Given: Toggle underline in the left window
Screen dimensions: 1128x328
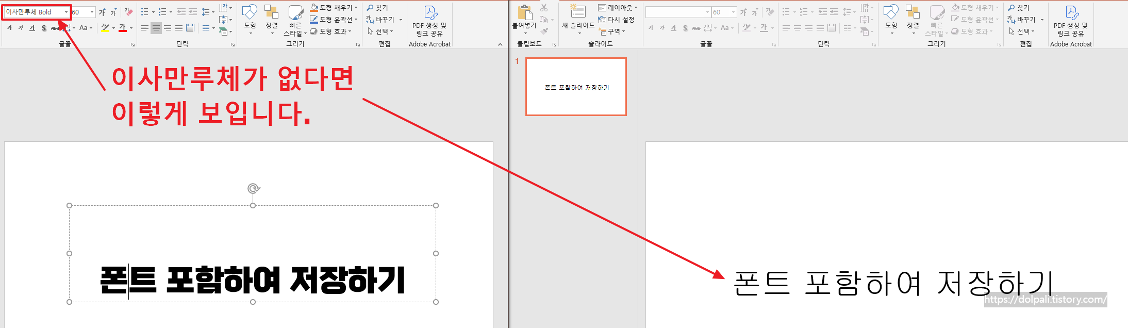Looking at the screenshot, I should [x=32, y=28].
